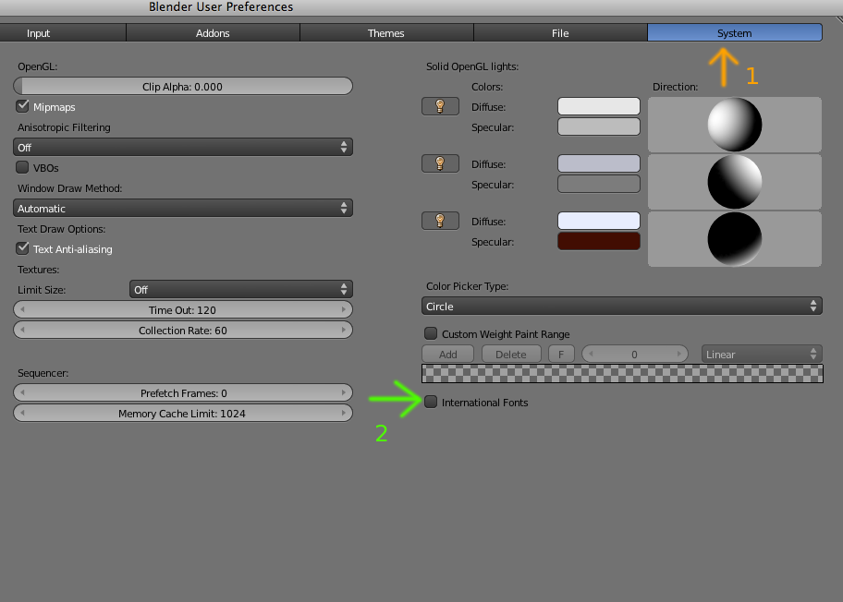Click the first light direction sphere
This screenshot has width=843, height=602.
(x=735, y=125)
